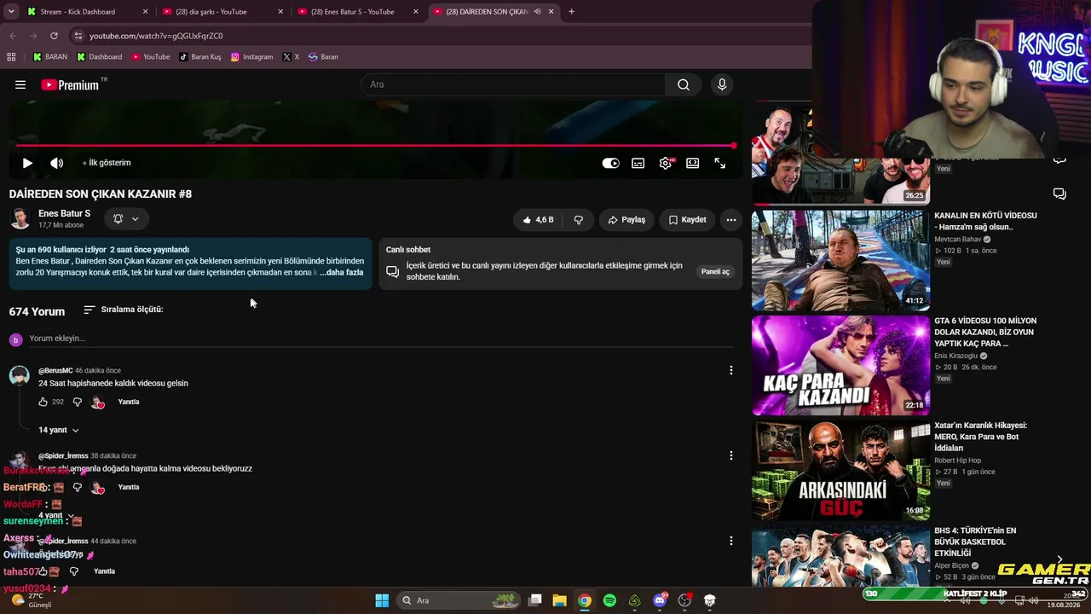1091x614 pixels.
Task: Close the dia şarkı YouTube tab
Action: [x=280, y=12]
